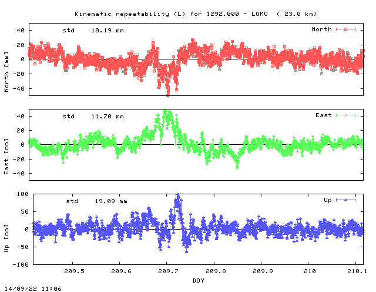This screenshot has height=292, width=376.
Task: Click the 210.1 x-axis tick label
Action: [x=357, y=271]
